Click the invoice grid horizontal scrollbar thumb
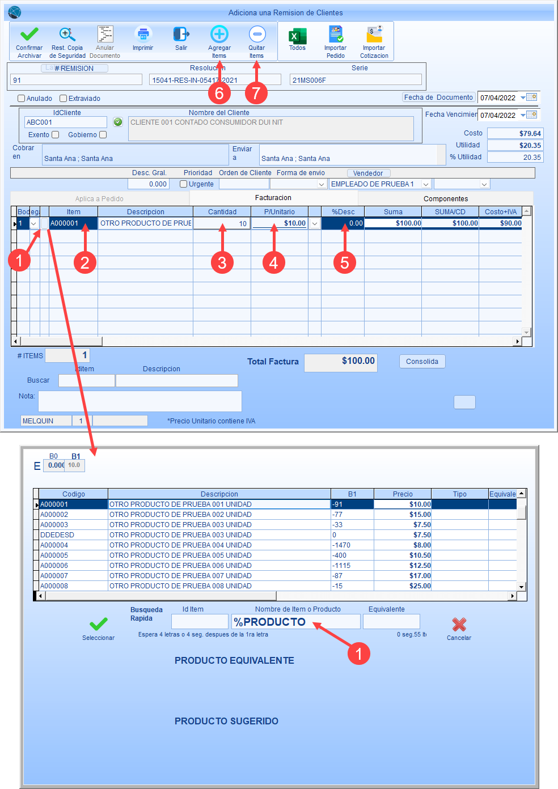 pyautogui.click(x=61, y=341)
